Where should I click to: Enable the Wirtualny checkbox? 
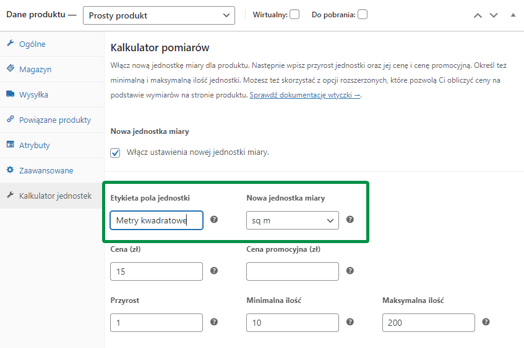pos(294,14)
